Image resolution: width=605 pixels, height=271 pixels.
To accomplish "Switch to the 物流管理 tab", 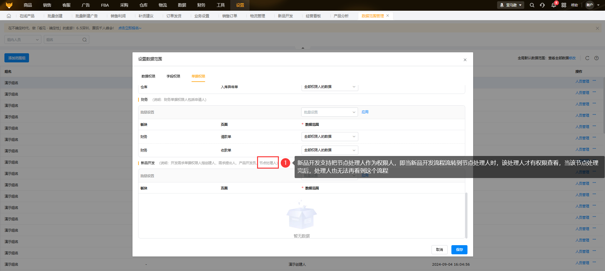I will click(x=257, y=16).
